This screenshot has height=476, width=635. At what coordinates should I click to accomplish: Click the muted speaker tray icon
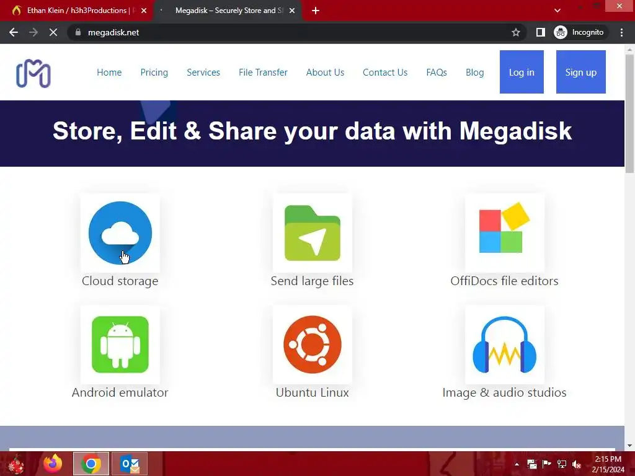tap(577, 464)
